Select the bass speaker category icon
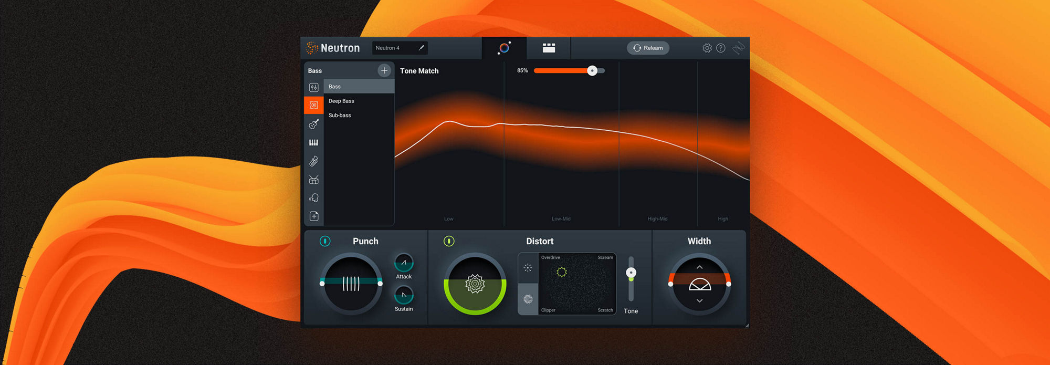This screenshot has height=365, width=1050. [x=314, y=105]
